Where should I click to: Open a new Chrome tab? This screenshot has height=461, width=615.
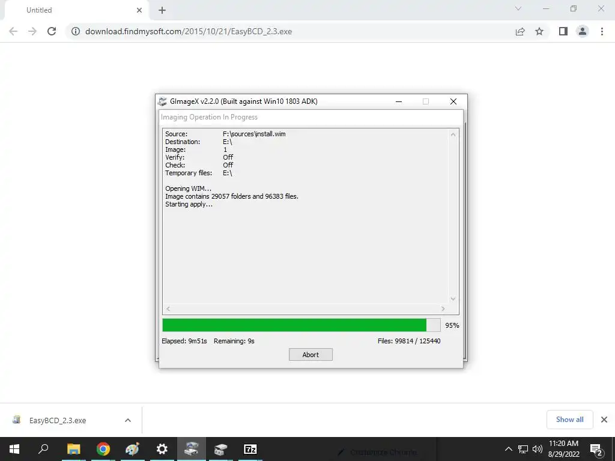coord(162,10)
